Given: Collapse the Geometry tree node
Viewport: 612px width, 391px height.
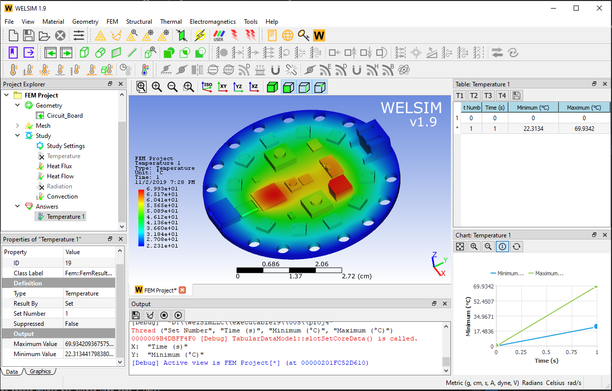Looking at the screenshot, I should click(18, 105).
